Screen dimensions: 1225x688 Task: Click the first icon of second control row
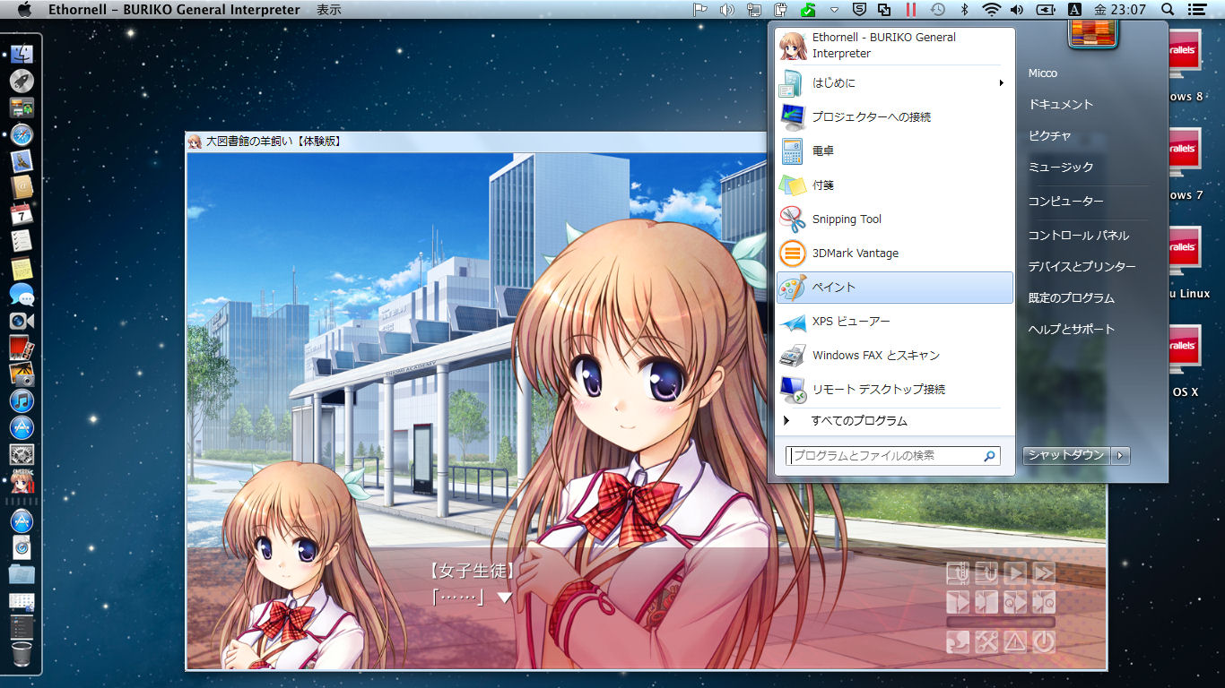959,601
